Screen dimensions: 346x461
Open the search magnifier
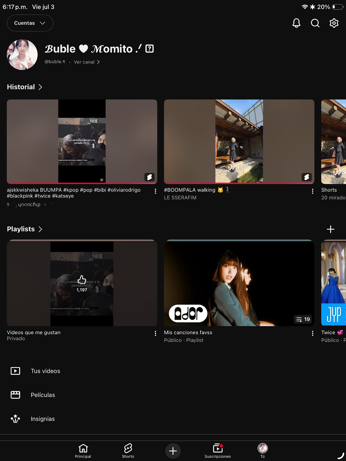pyautogui.click(x=315, y=23)
